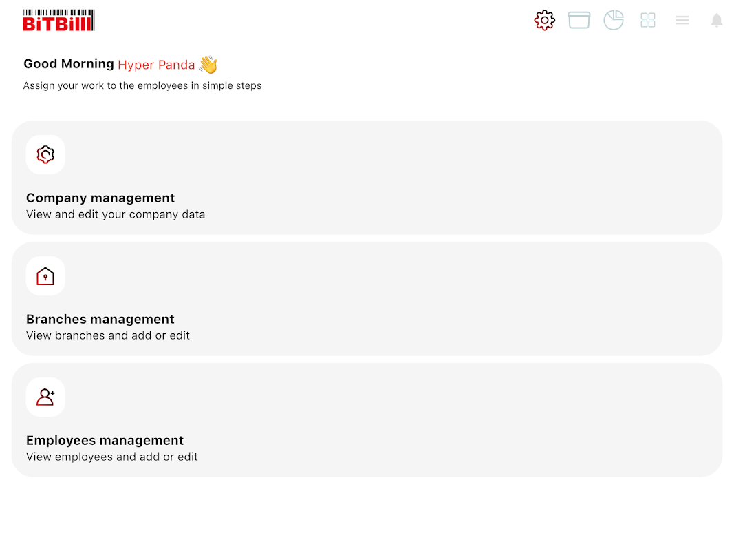Click the add-employee person icon
734x551 pixels.
(45, 397)
